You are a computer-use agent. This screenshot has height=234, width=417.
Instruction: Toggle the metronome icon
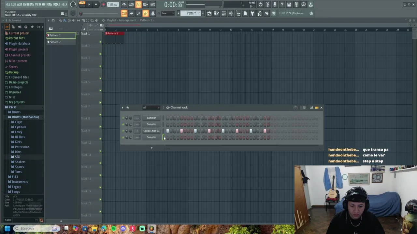click(x=124, y=5)
